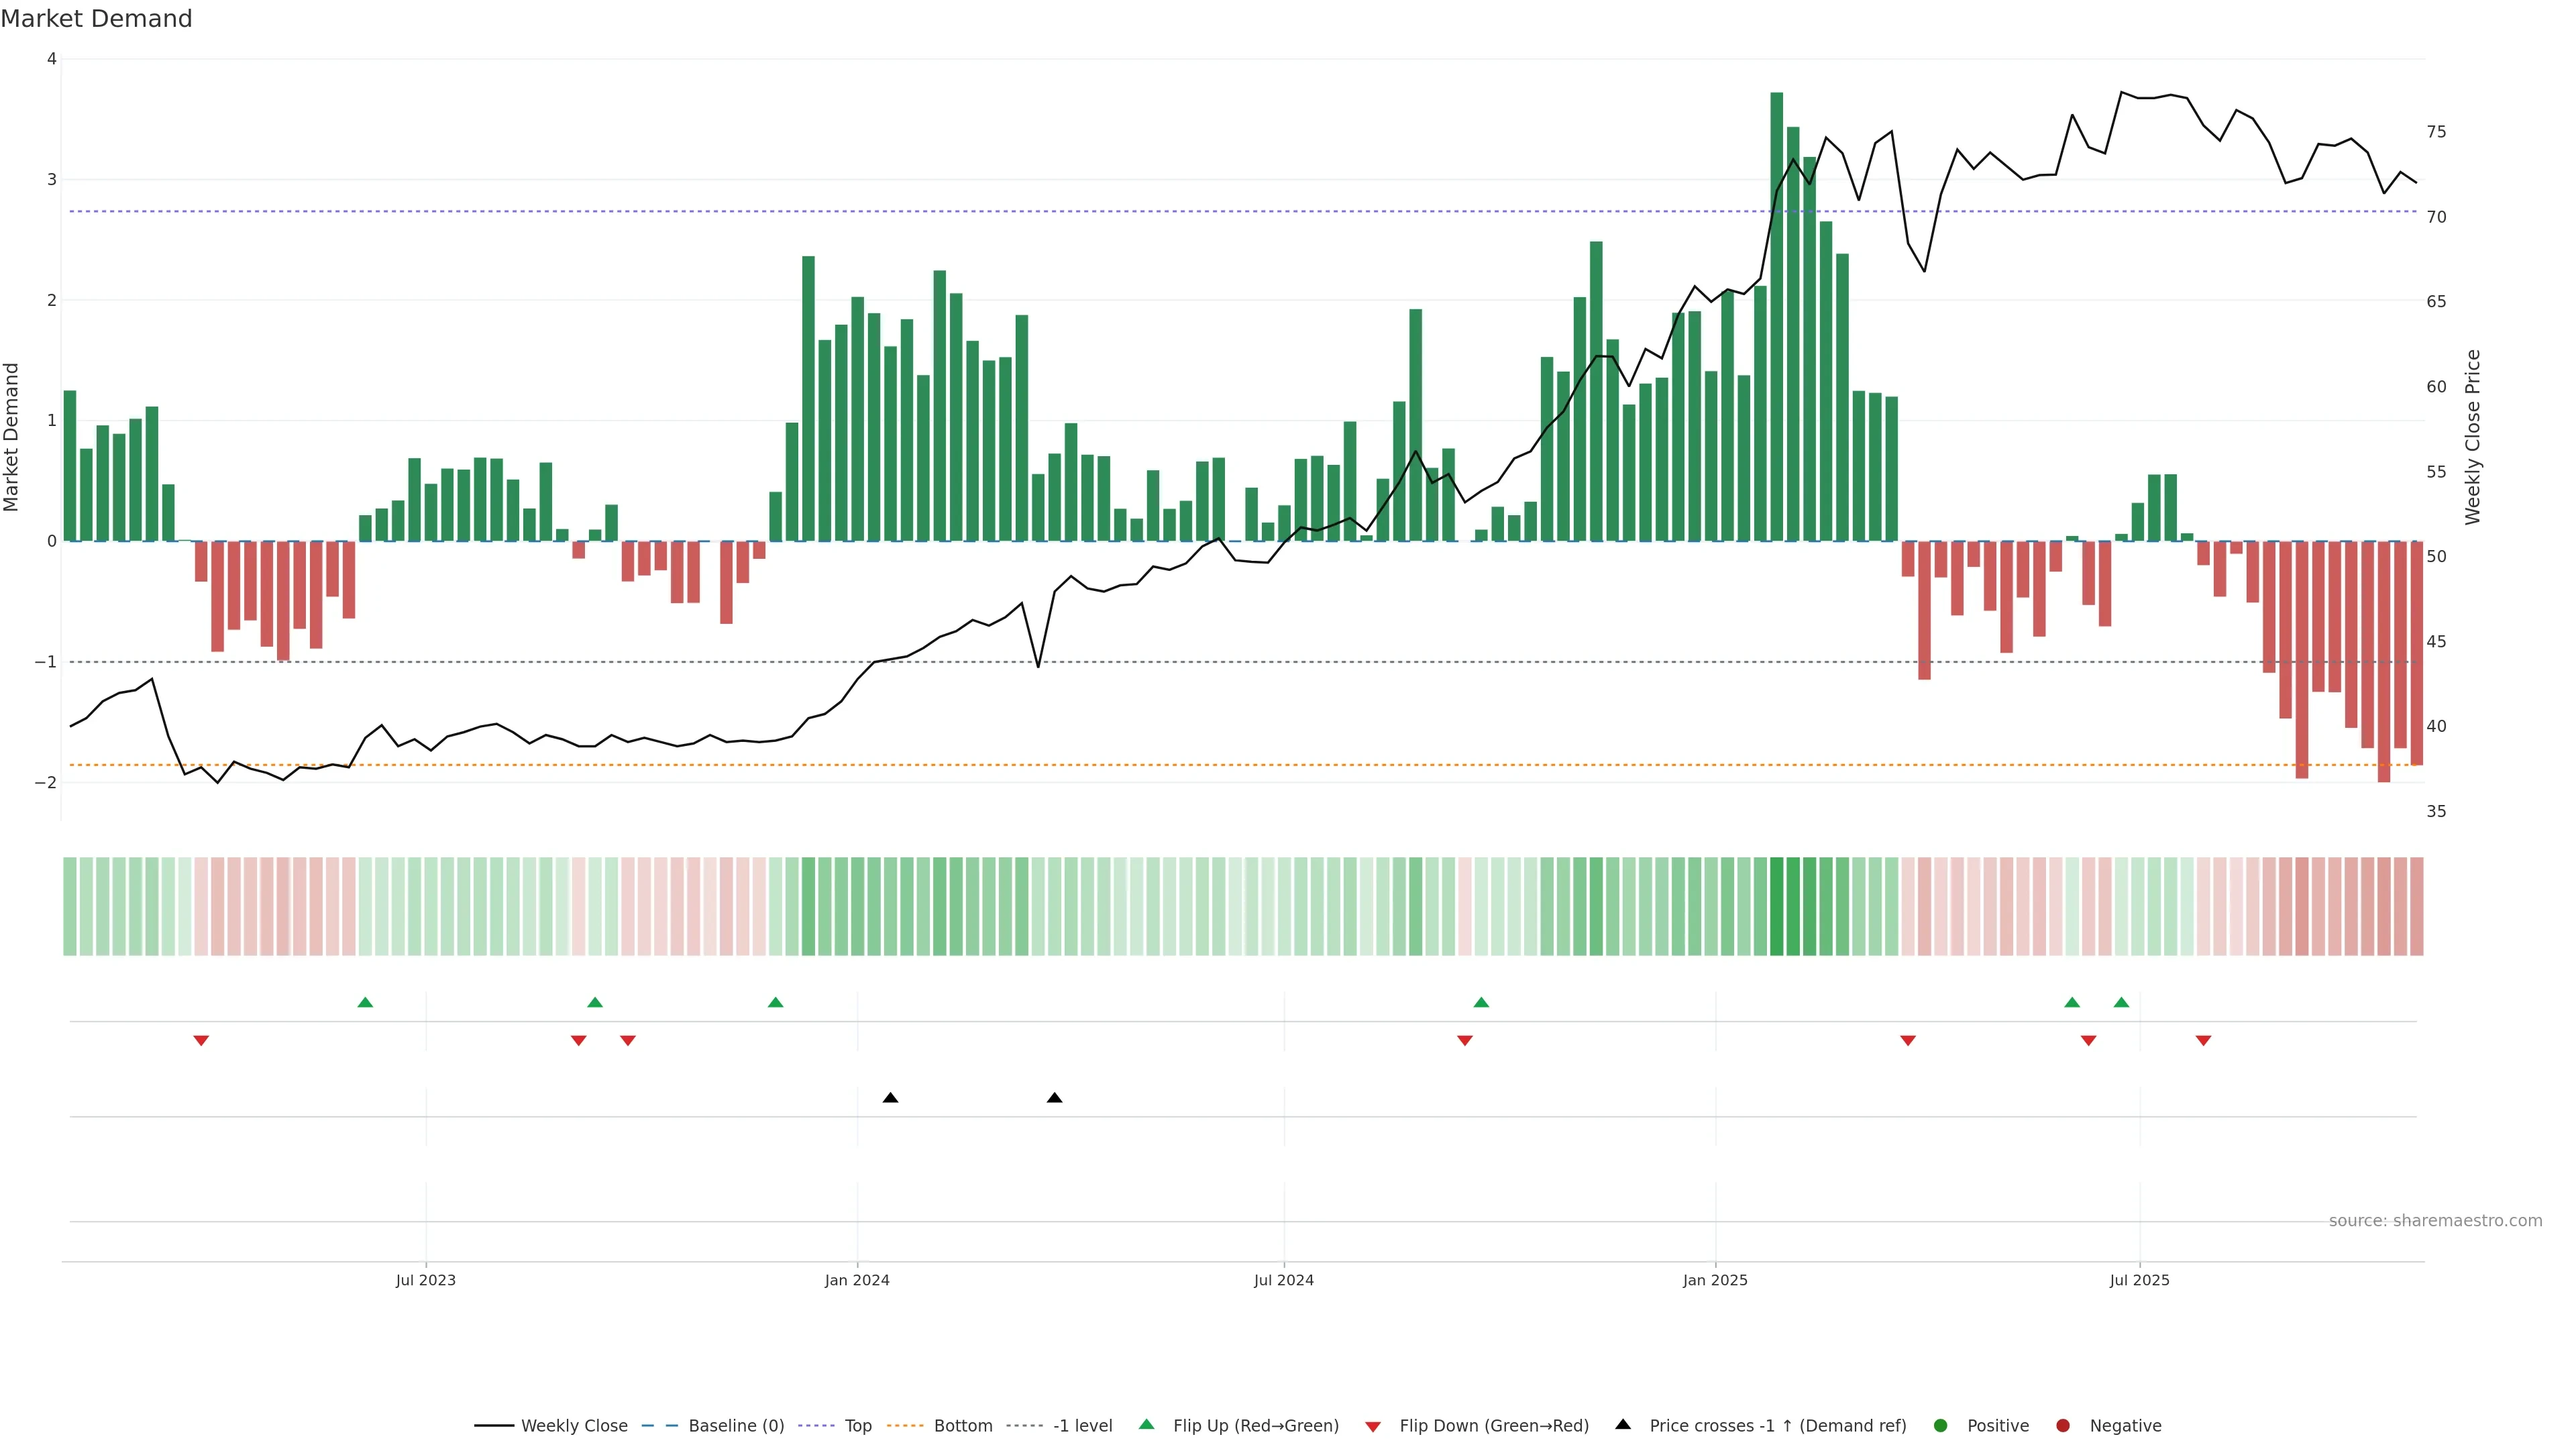Click the green Positive legend dot
Screen dimensions: 2576x1449
coord(1941,1426)
